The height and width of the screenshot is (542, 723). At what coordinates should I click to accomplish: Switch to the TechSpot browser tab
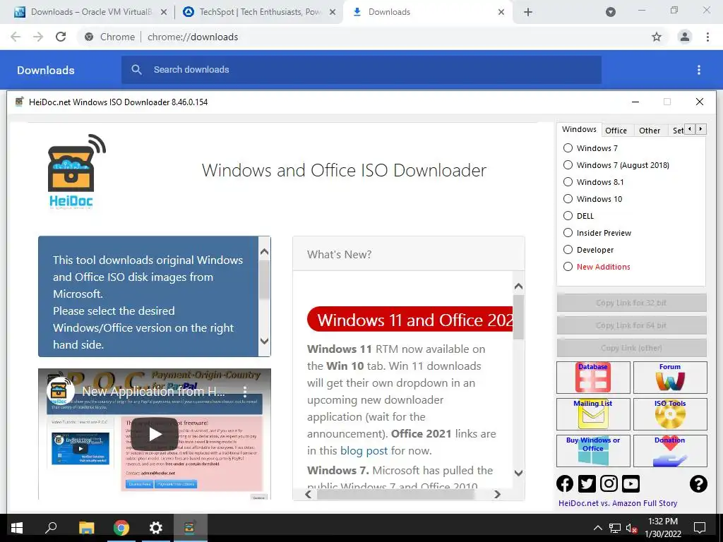pos(259,12)
